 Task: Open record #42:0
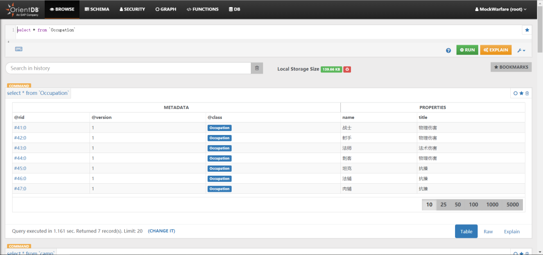pos(20,138)
